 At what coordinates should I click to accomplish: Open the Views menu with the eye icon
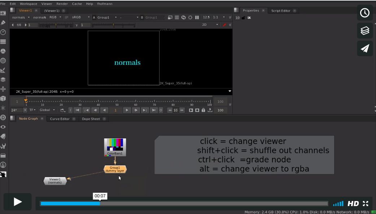(3, 127)
